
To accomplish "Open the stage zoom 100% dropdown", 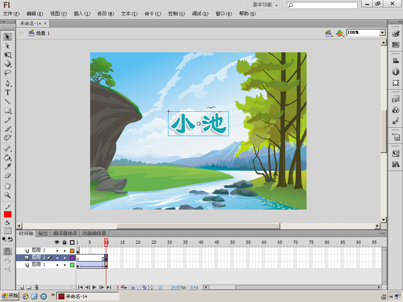I will pyautogui.click(x=383, y=33).
